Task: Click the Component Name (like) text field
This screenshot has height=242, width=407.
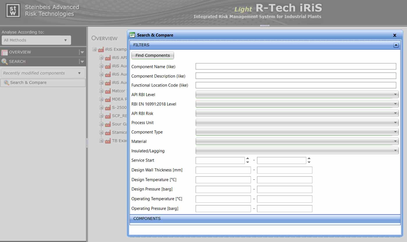Action: pos(296,66)
